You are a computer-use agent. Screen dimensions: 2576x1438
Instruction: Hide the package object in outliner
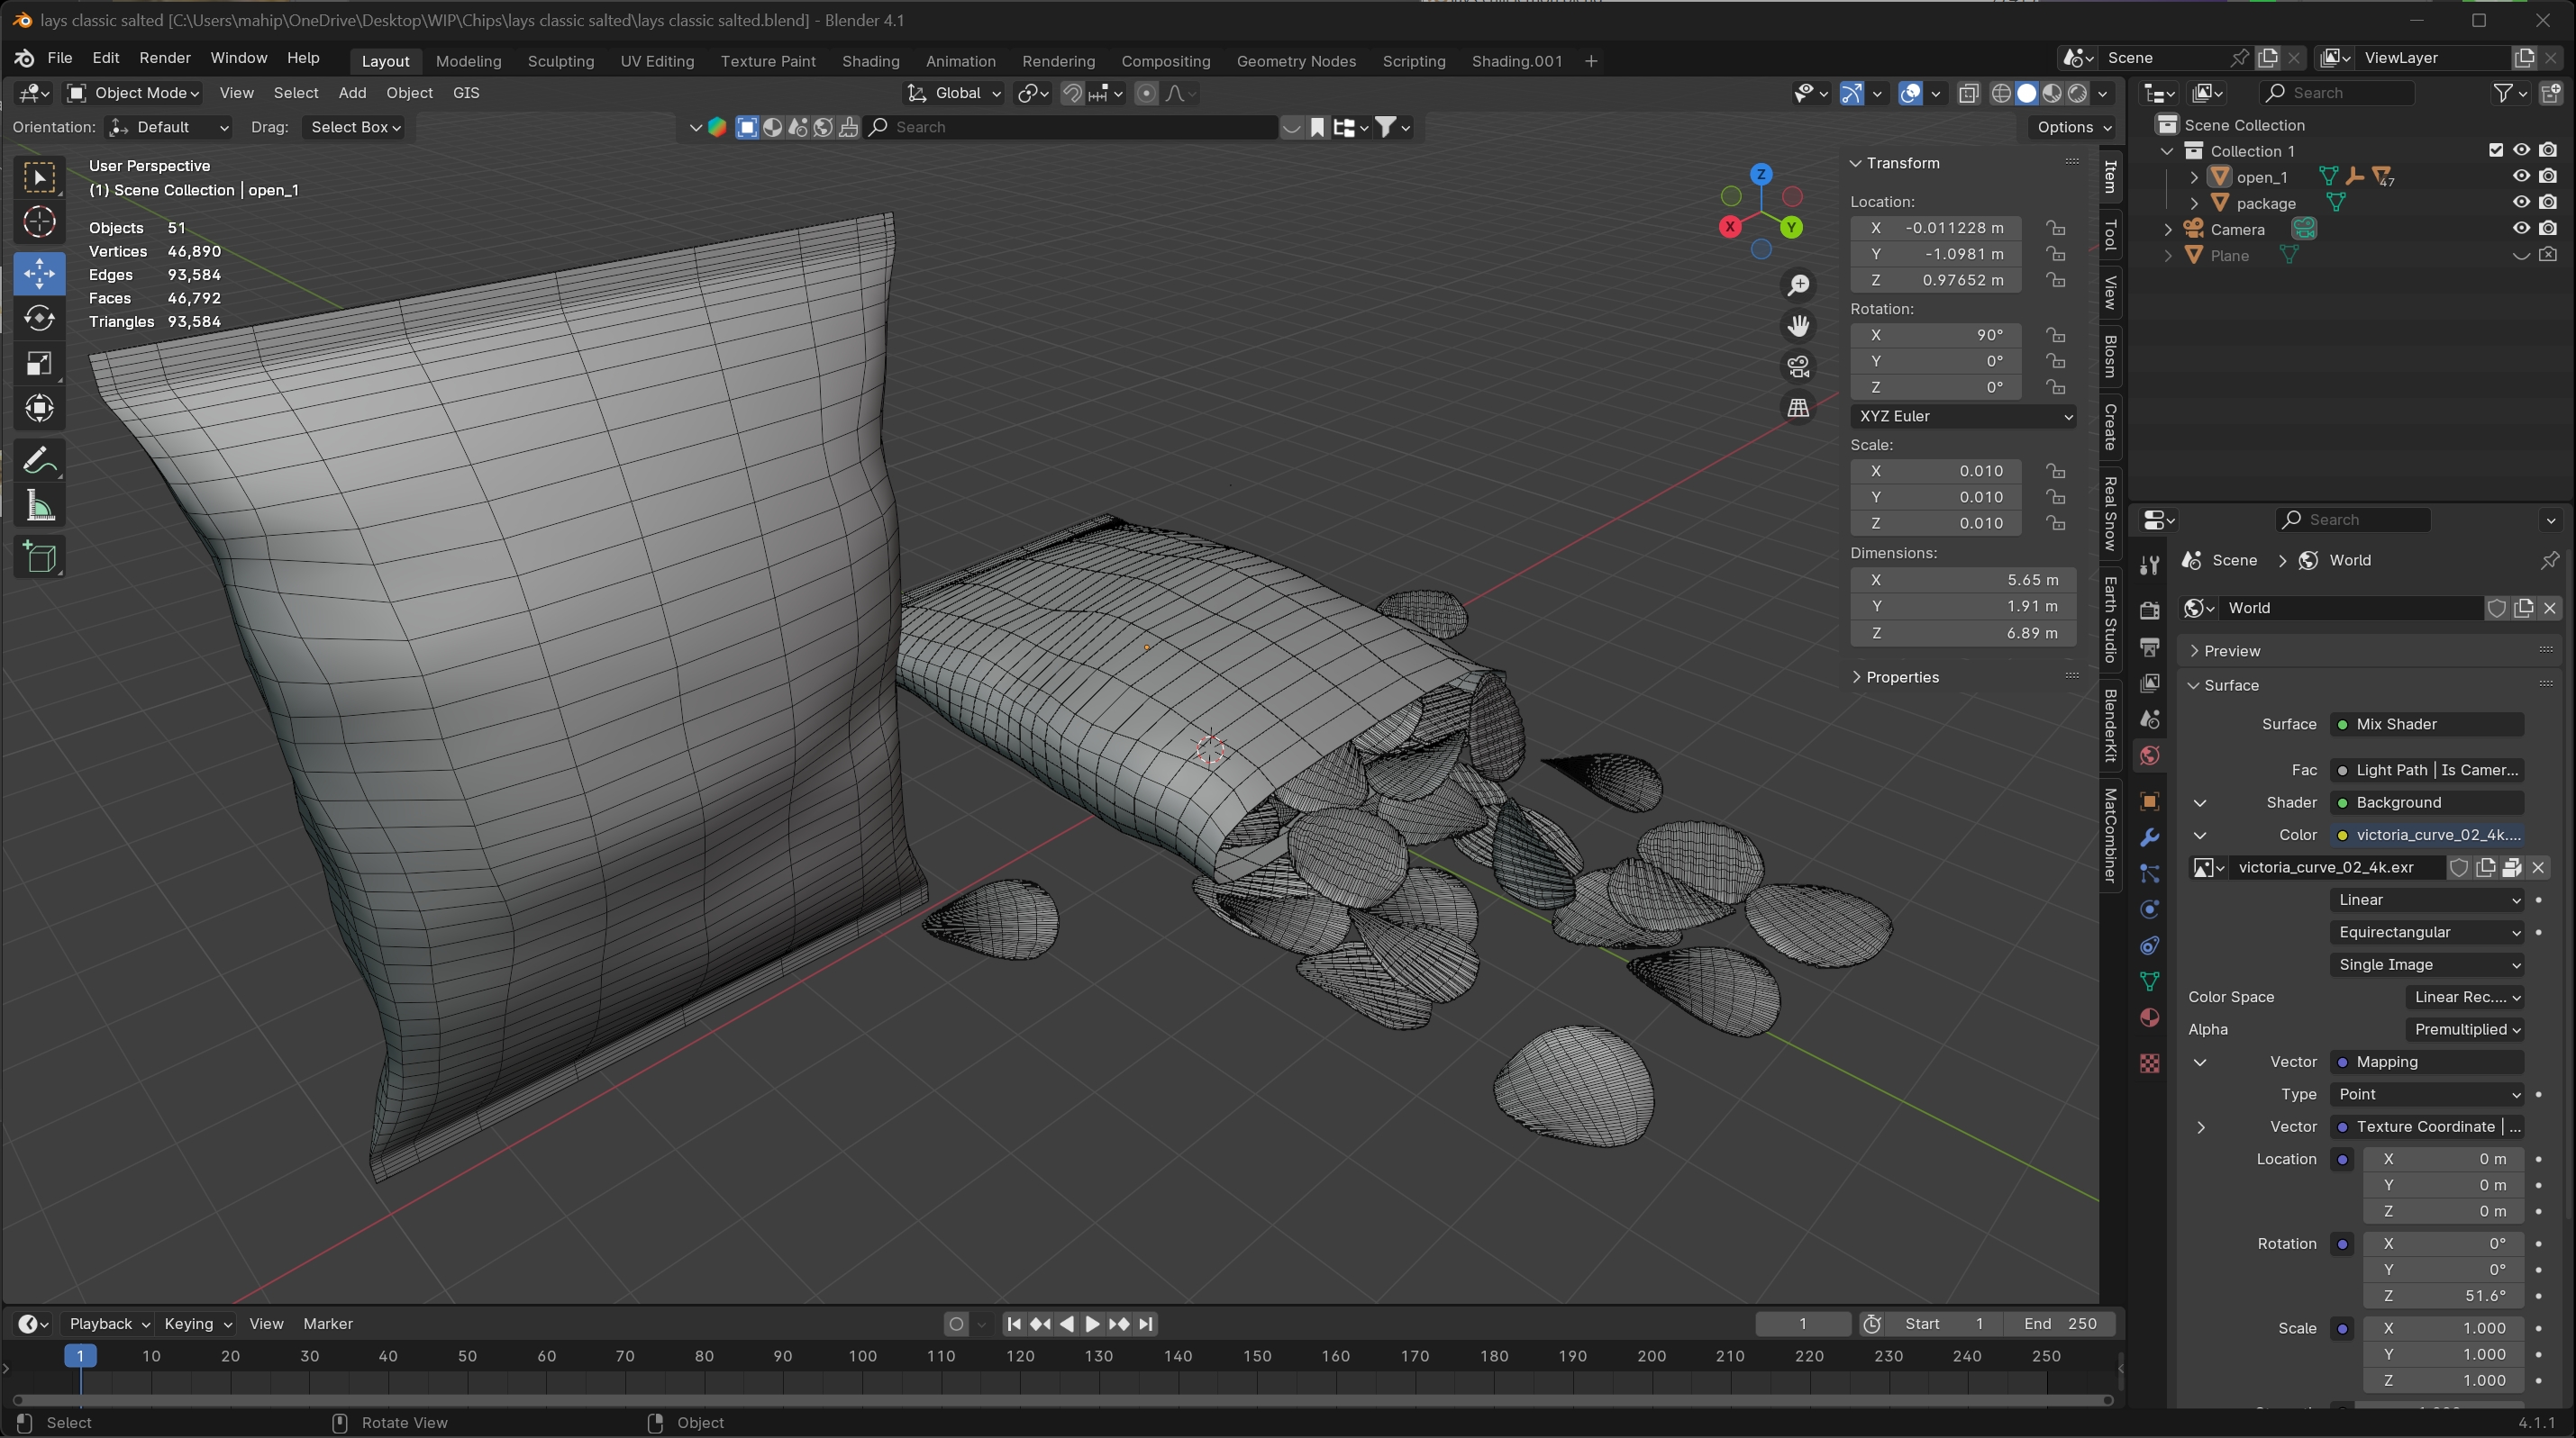coord(2521,203)
